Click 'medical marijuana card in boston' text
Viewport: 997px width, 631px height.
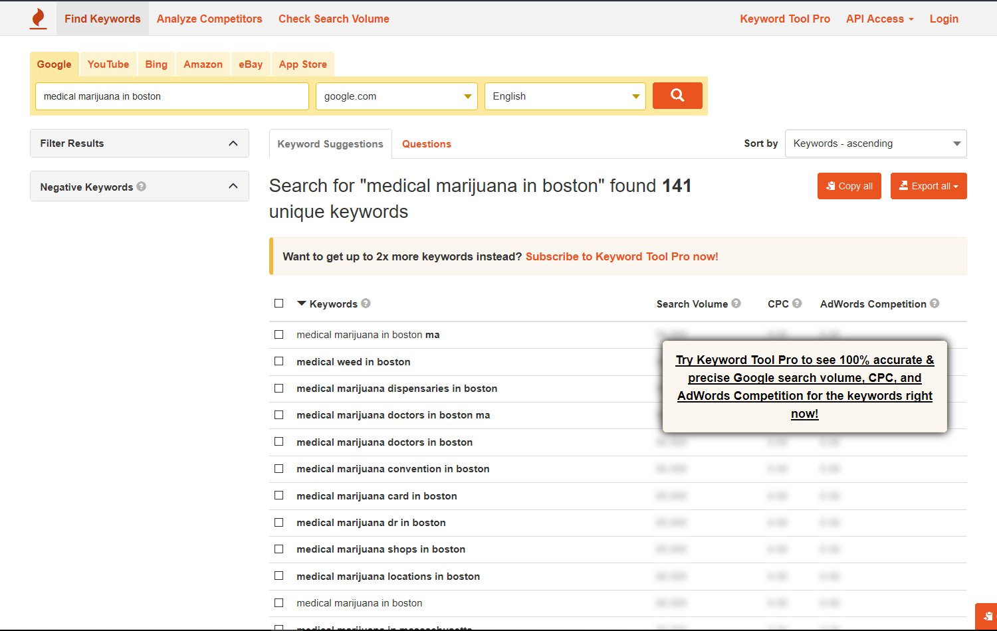click(377, 496)
